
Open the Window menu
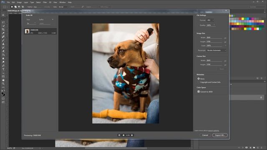click(x=63, y=2)
